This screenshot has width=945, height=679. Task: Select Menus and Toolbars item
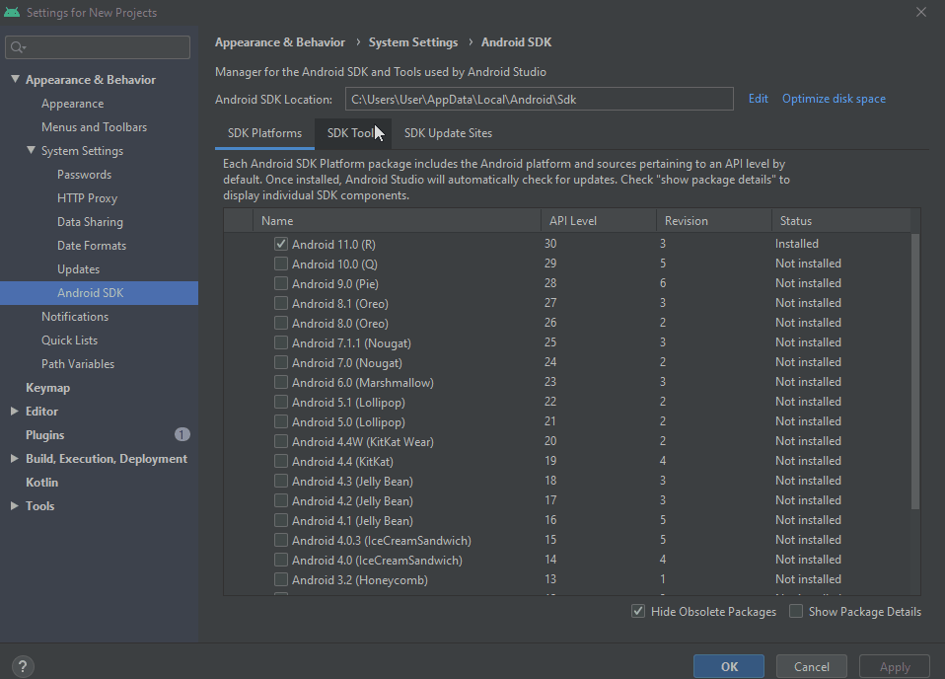(x=94, y=126)
